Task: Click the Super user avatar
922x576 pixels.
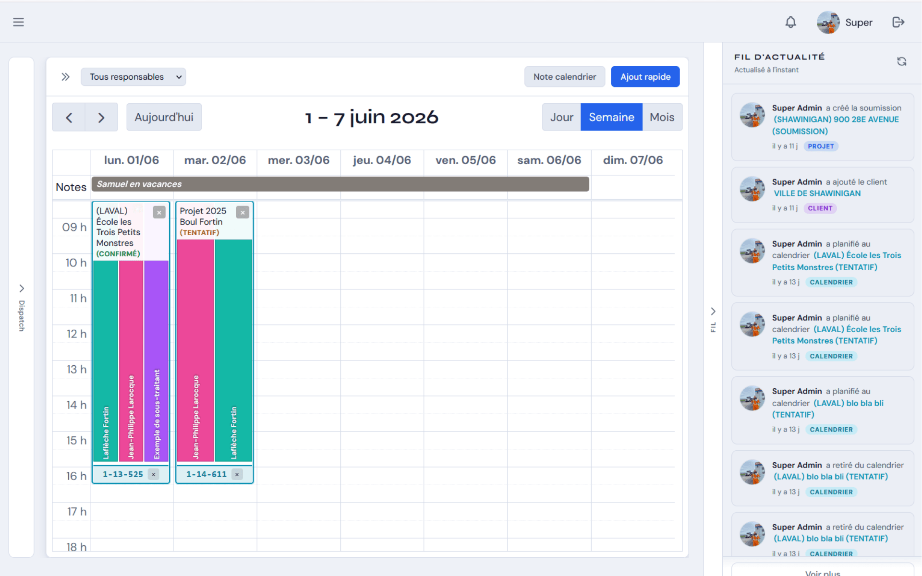Action: click(x=828, y=22)
